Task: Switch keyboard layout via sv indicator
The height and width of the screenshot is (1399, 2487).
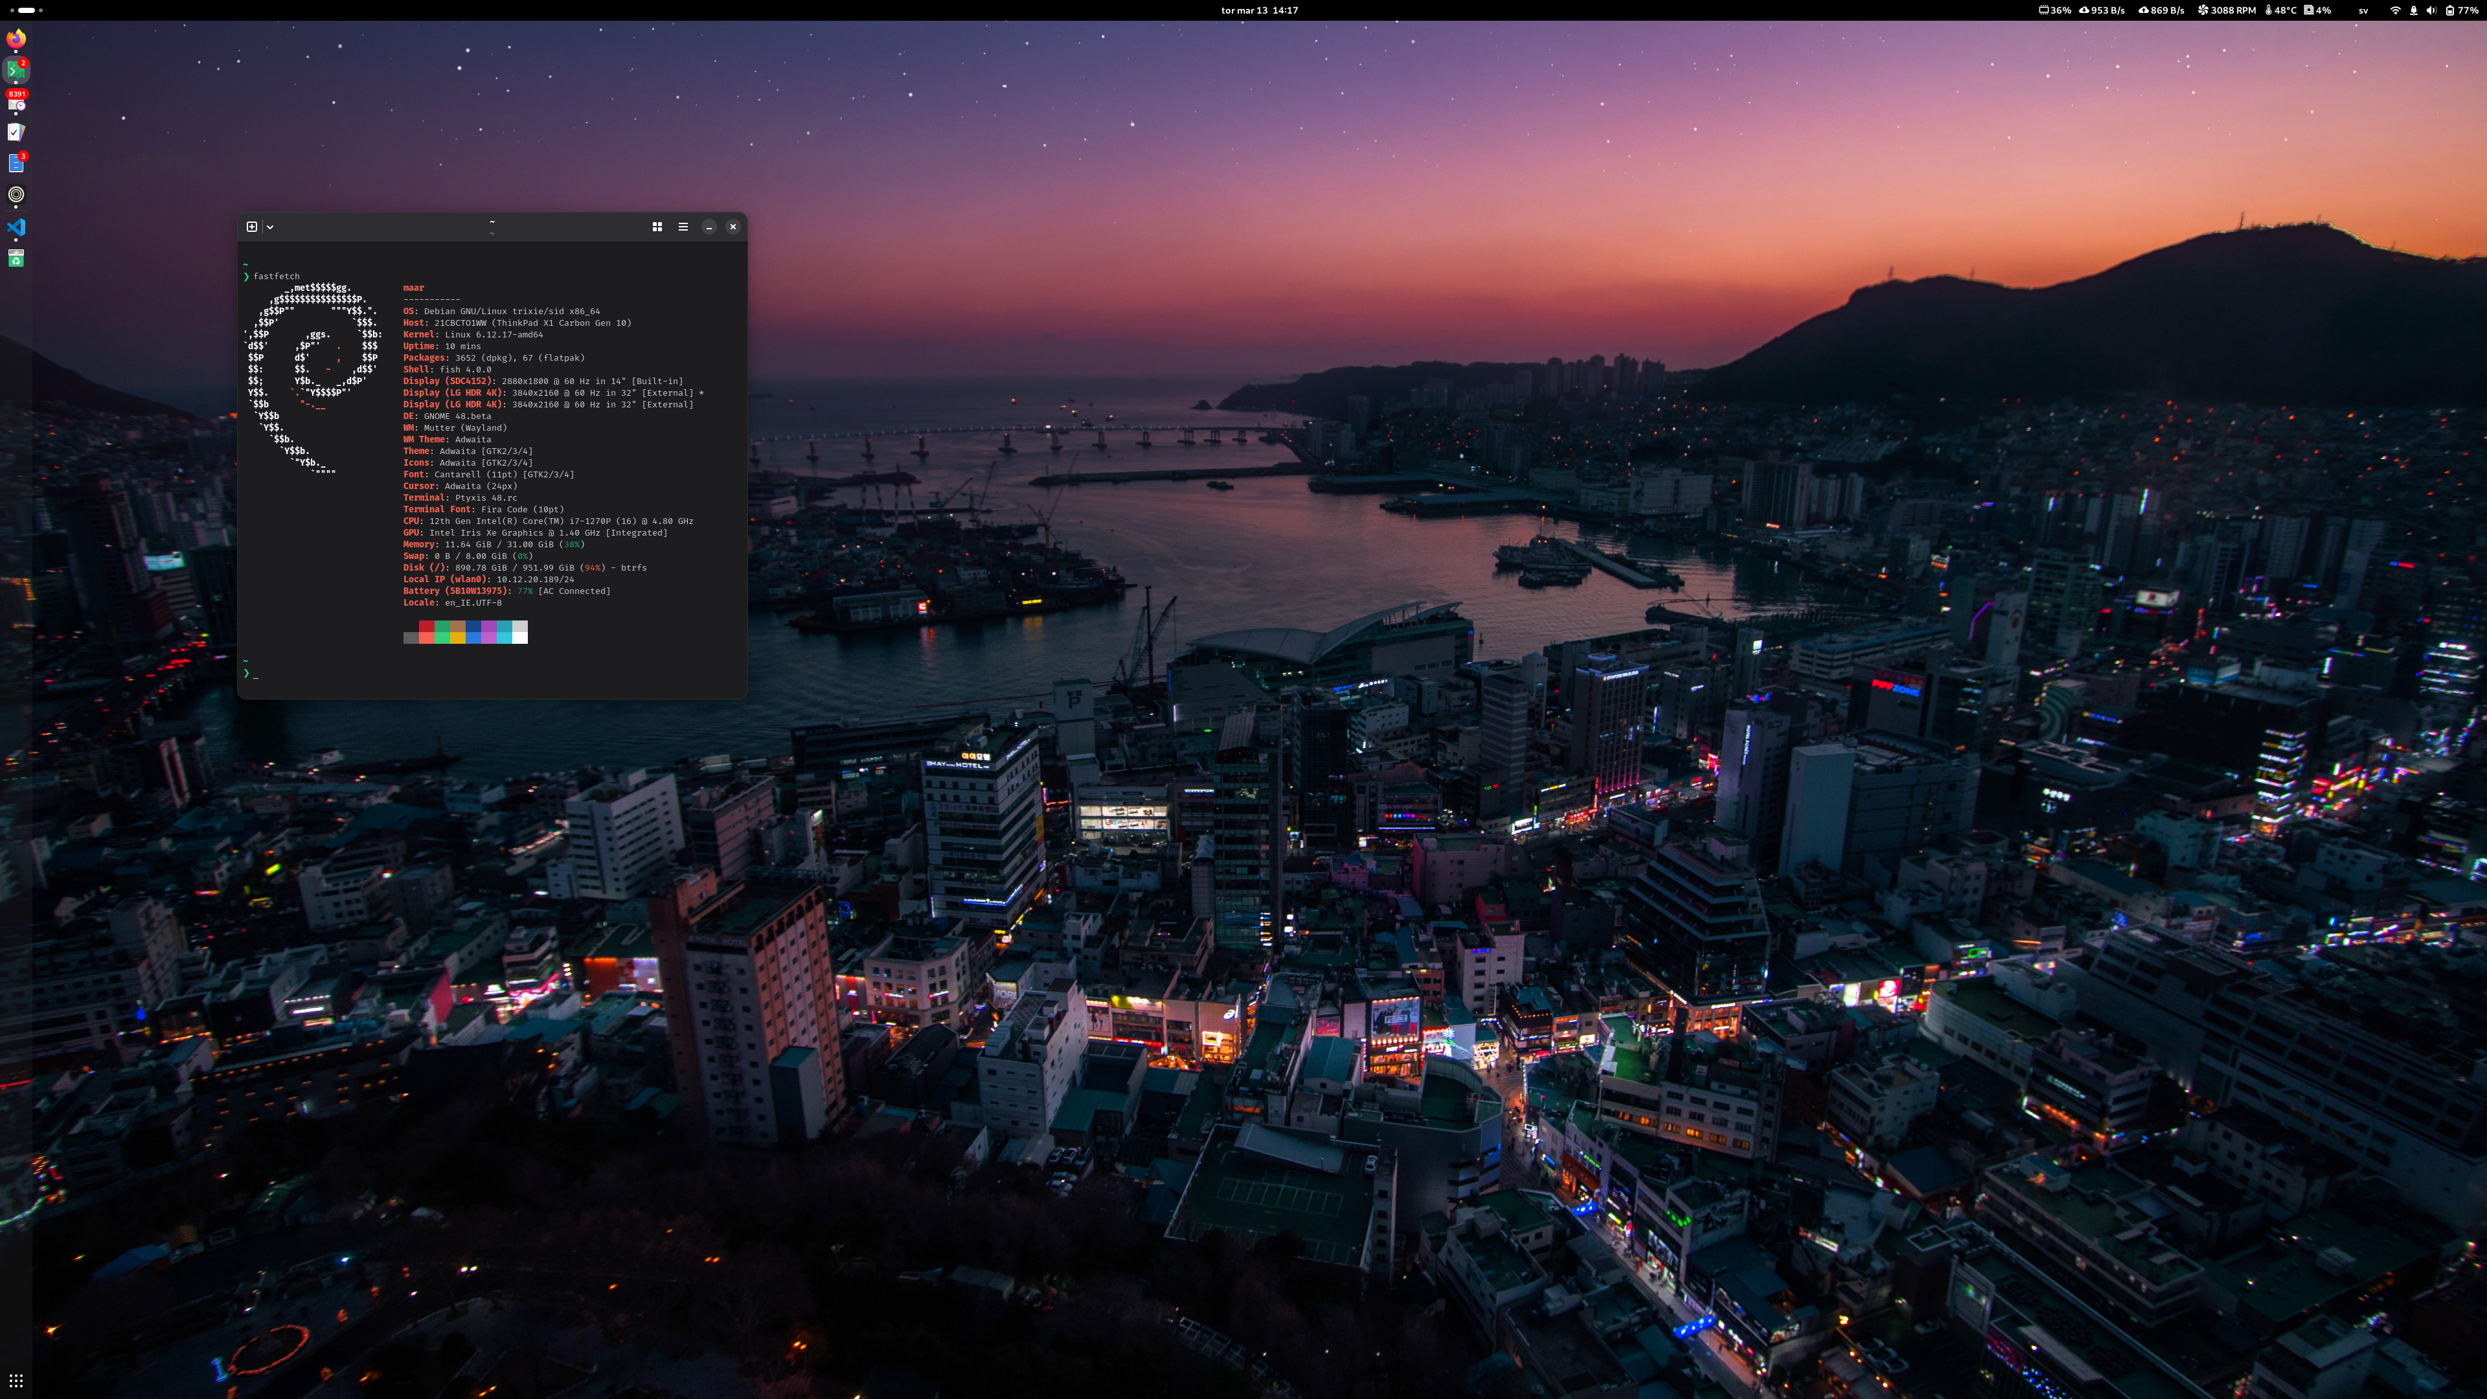Action: point(2363,10)
